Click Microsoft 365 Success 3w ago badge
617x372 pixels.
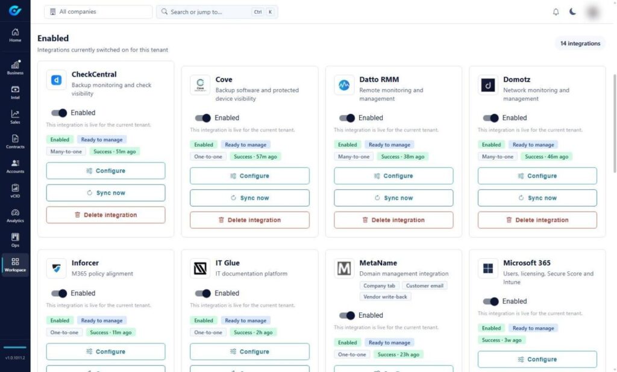point(502,340)
